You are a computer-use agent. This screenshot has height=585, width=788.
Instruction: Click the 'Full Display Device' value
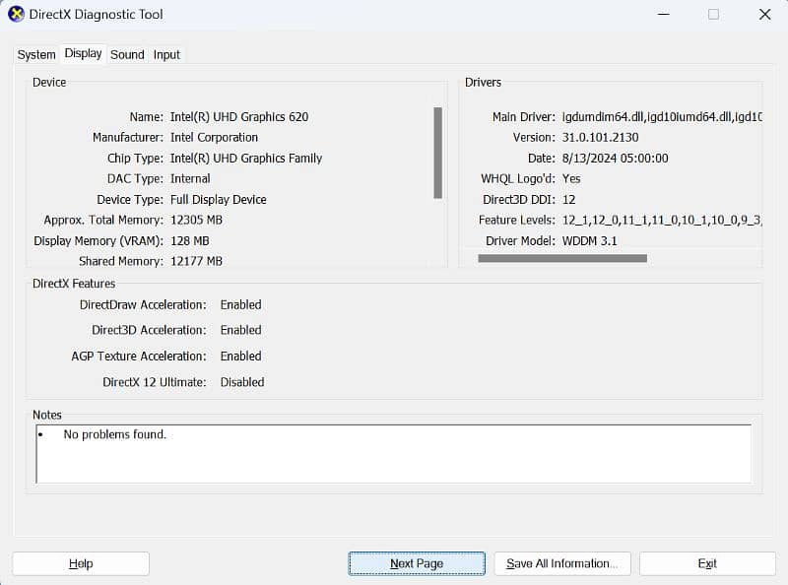click(x=218, y=200)
